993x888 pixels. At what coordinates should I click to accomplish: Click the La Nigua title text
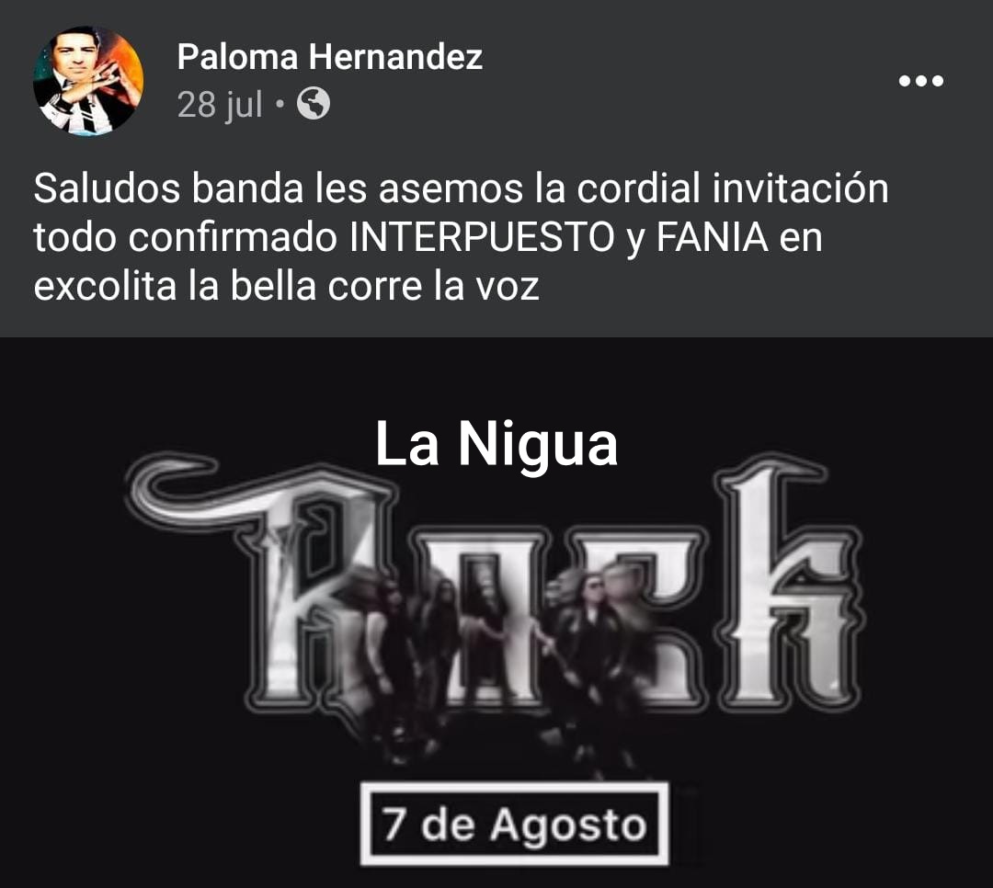[x=496, y=443]
